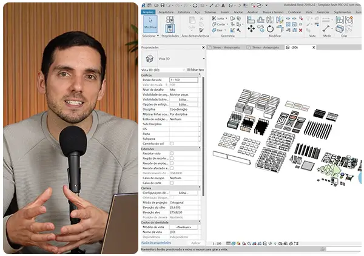Click the 1:100 scale in view control bar
The image size is (364, 256).
217,242
